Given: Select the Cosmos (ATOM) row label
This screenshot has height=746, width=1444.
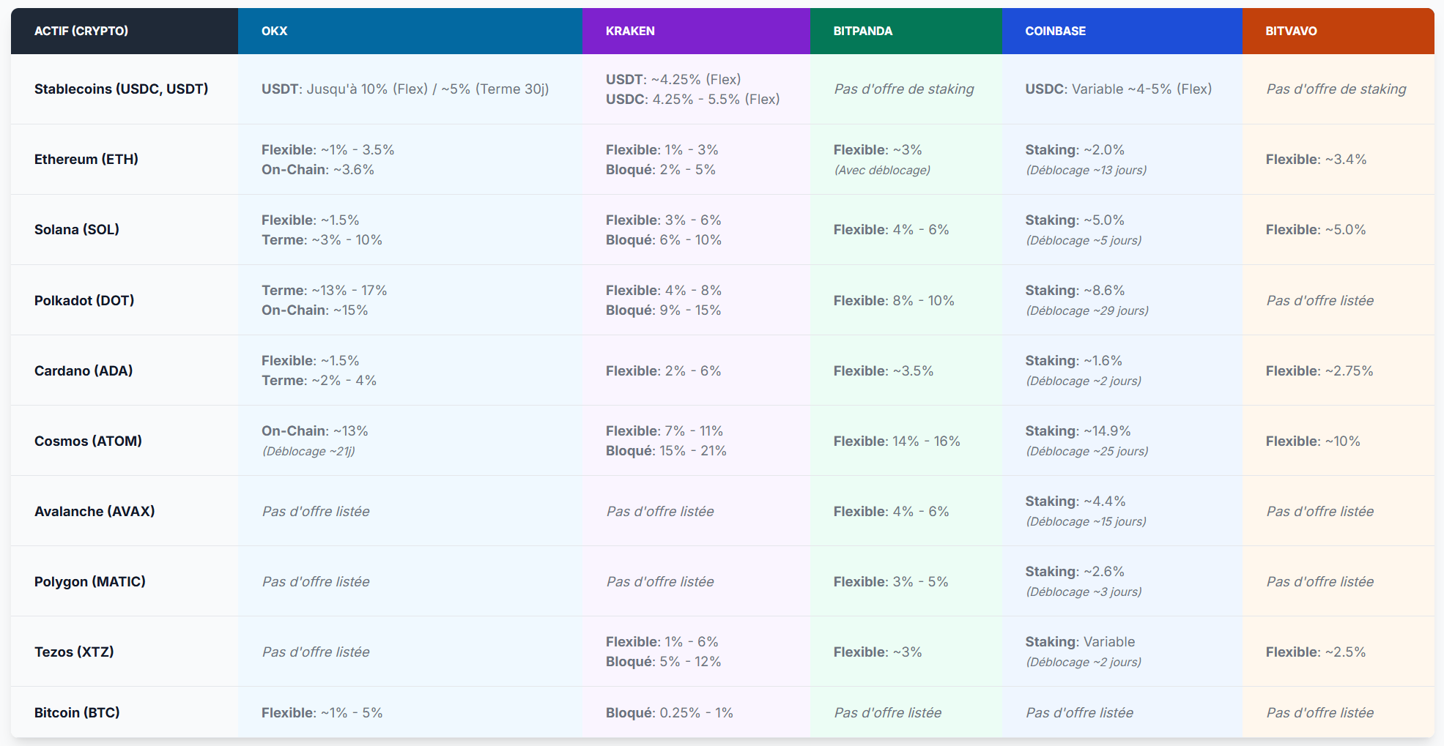Looking at the screenshot, I should [x=88, y=441].
